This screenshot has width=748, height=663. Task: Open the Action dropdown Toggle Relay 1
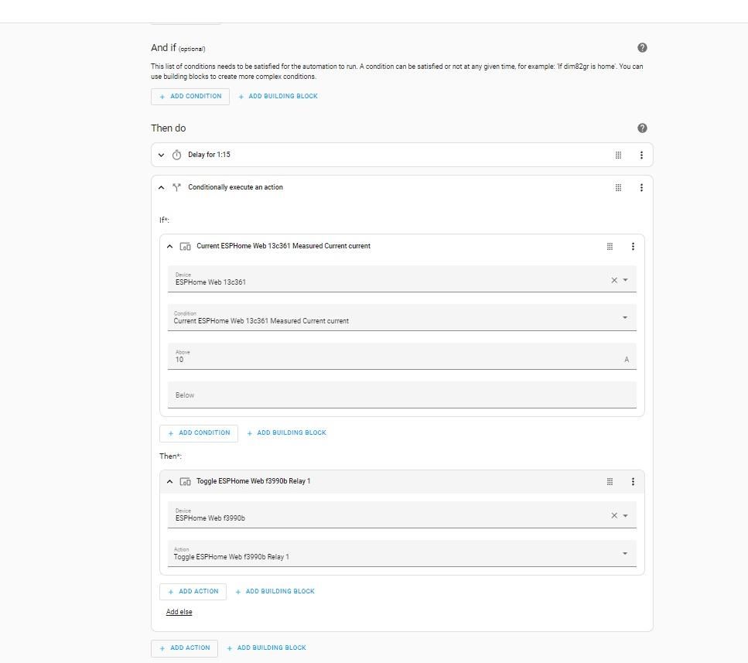pyautogui.click(x=401, y=553)
